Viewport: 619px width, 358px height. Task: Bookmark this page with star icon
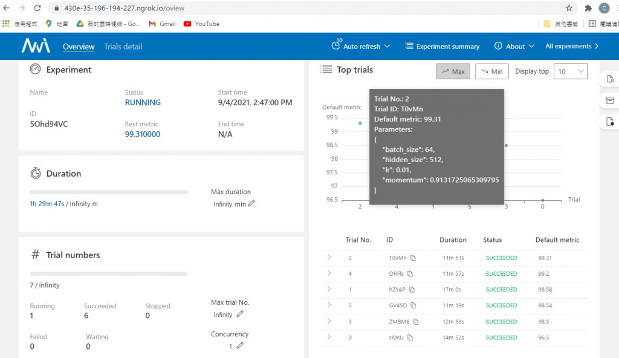(569, 8)
